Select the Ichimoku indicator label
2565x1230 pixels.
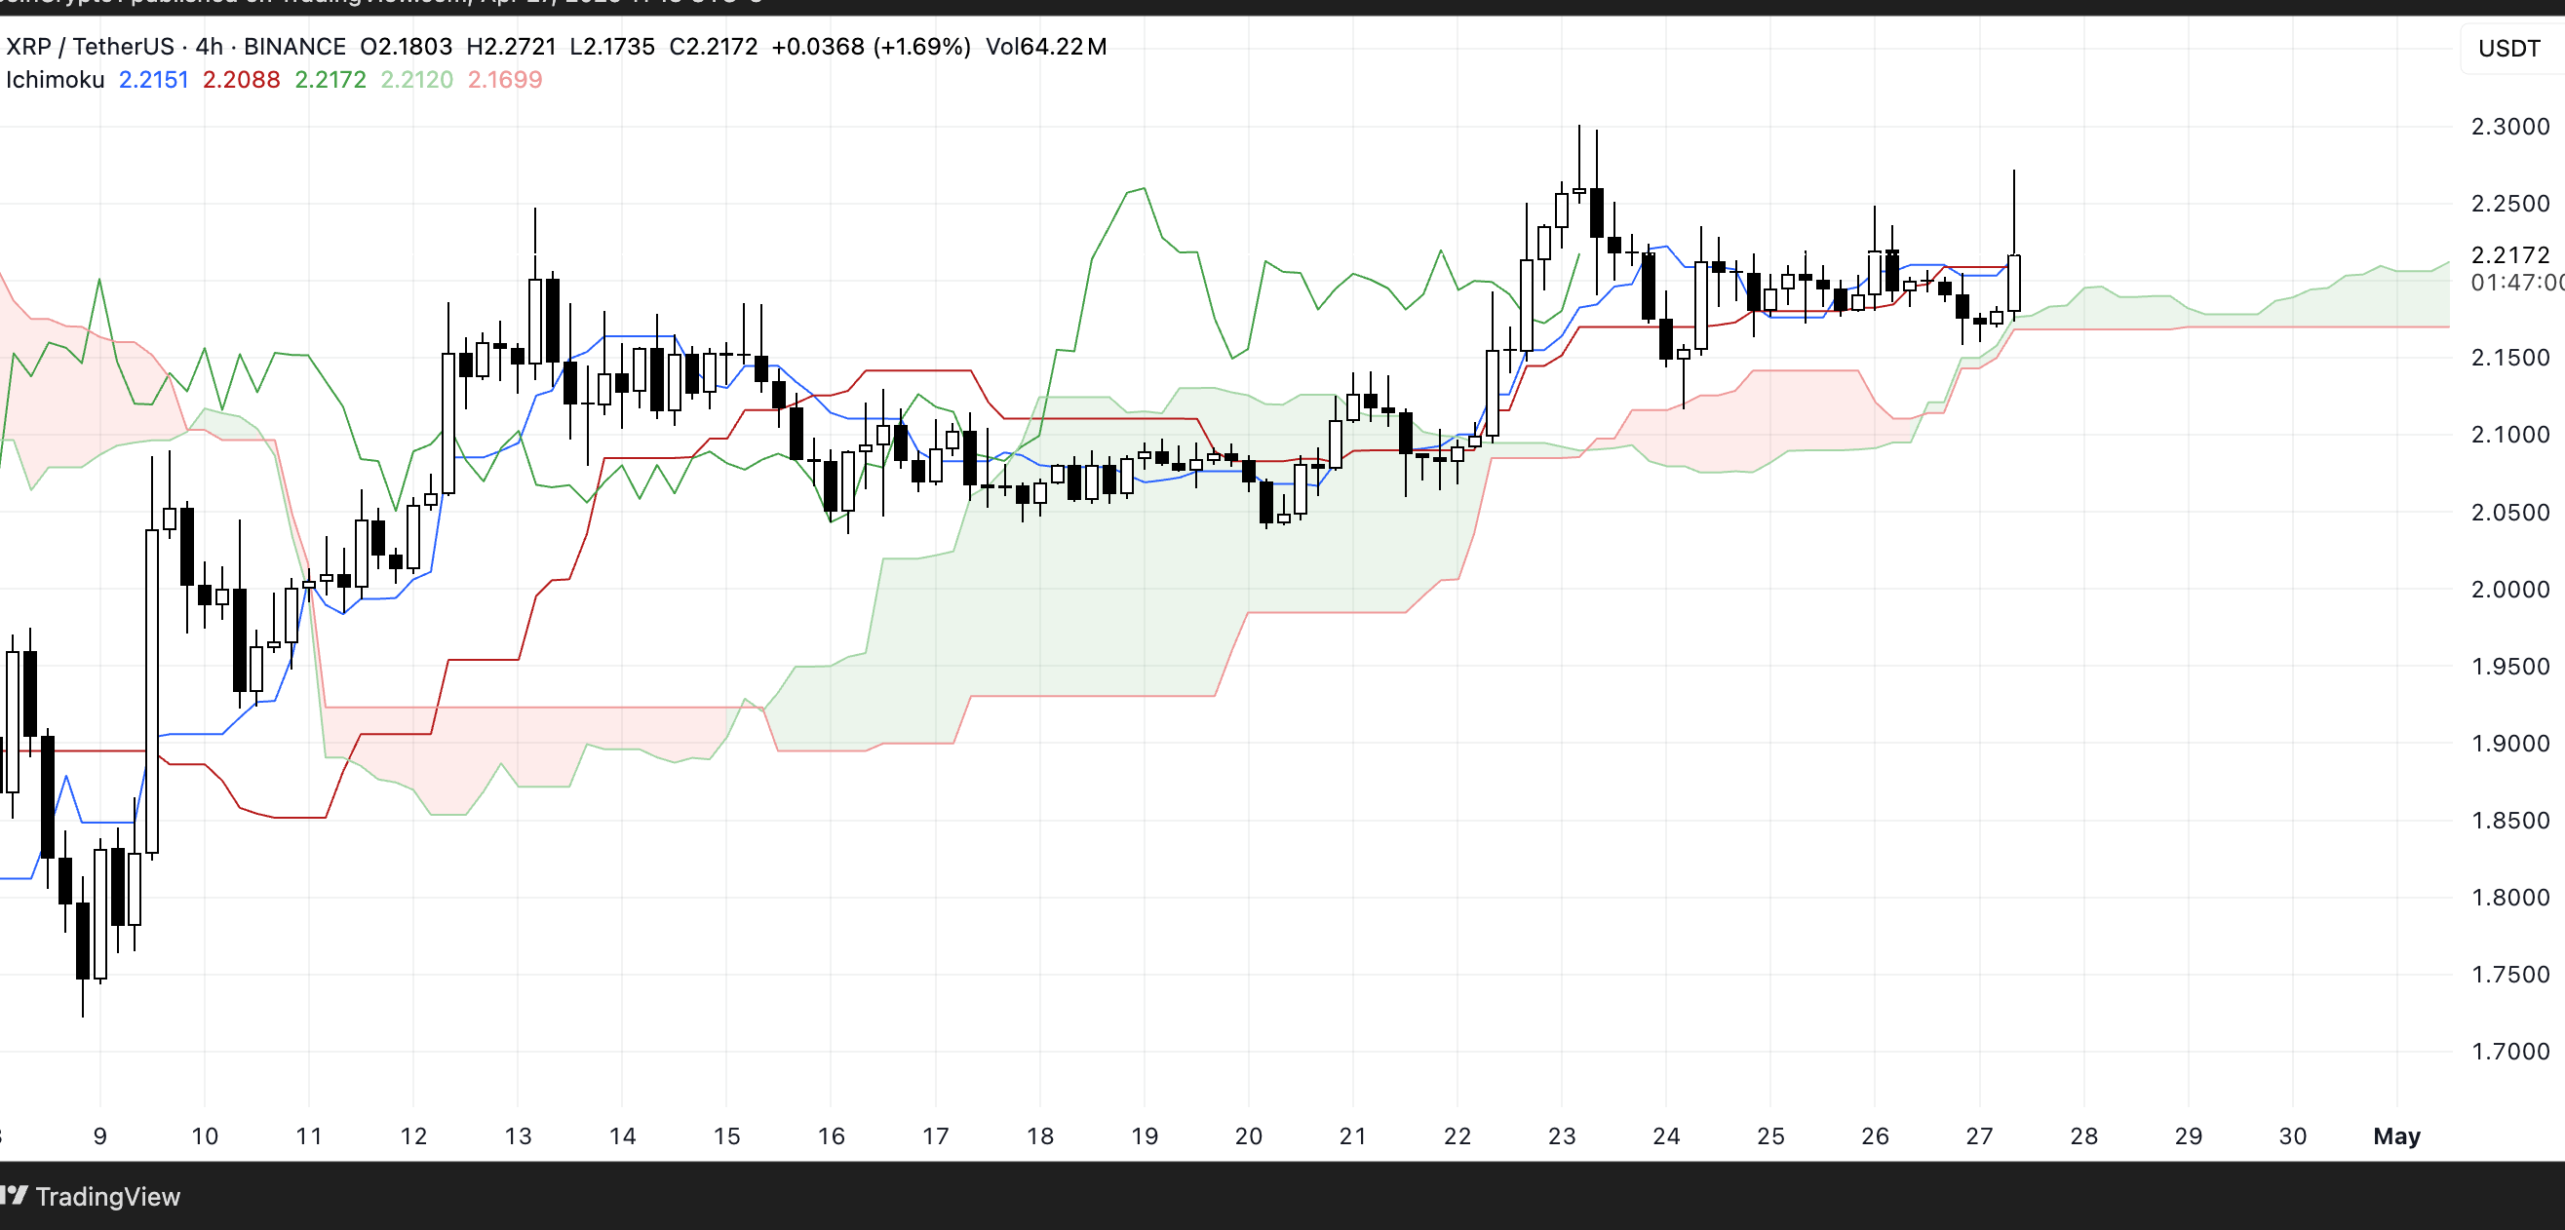pyautogui.click(x=55, y=80)
